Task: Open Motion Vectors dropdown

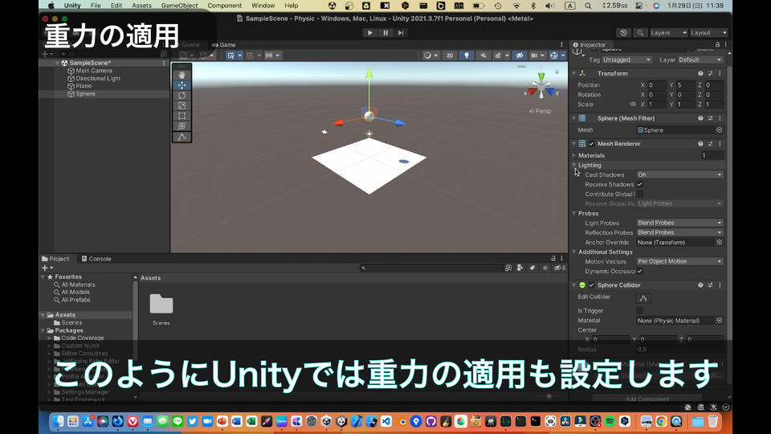Action: click(679, 262)
